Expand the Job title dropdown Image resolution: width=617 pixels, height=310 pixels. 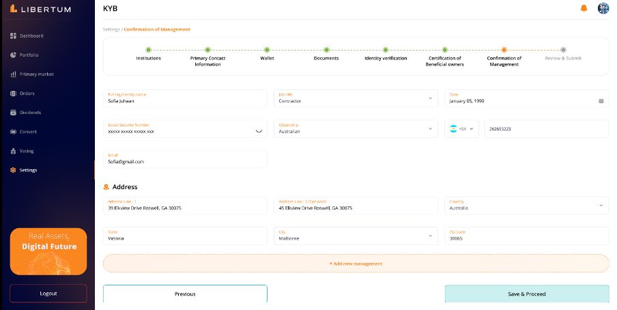point(430,98)
